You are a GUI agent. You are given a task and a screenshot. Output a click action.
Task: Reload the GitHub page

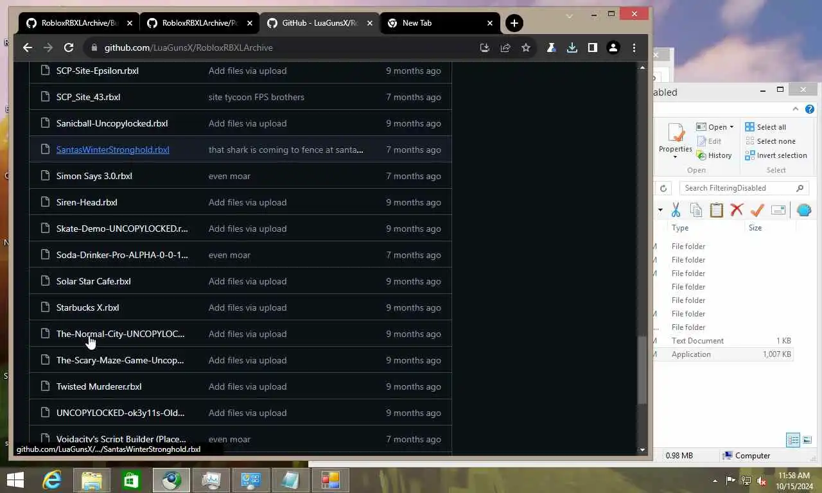(69, 48)
